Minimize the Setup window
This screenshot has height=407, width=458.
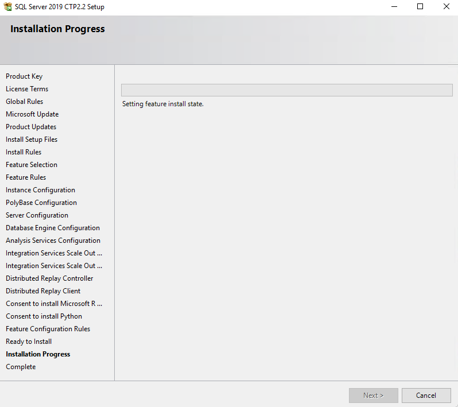pos(394,6)
